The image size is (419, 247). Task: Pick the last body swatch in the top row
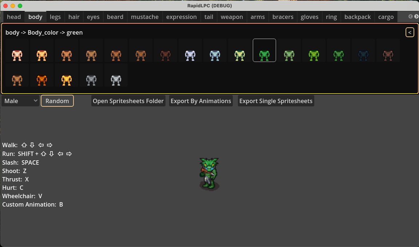click(388, 50)
